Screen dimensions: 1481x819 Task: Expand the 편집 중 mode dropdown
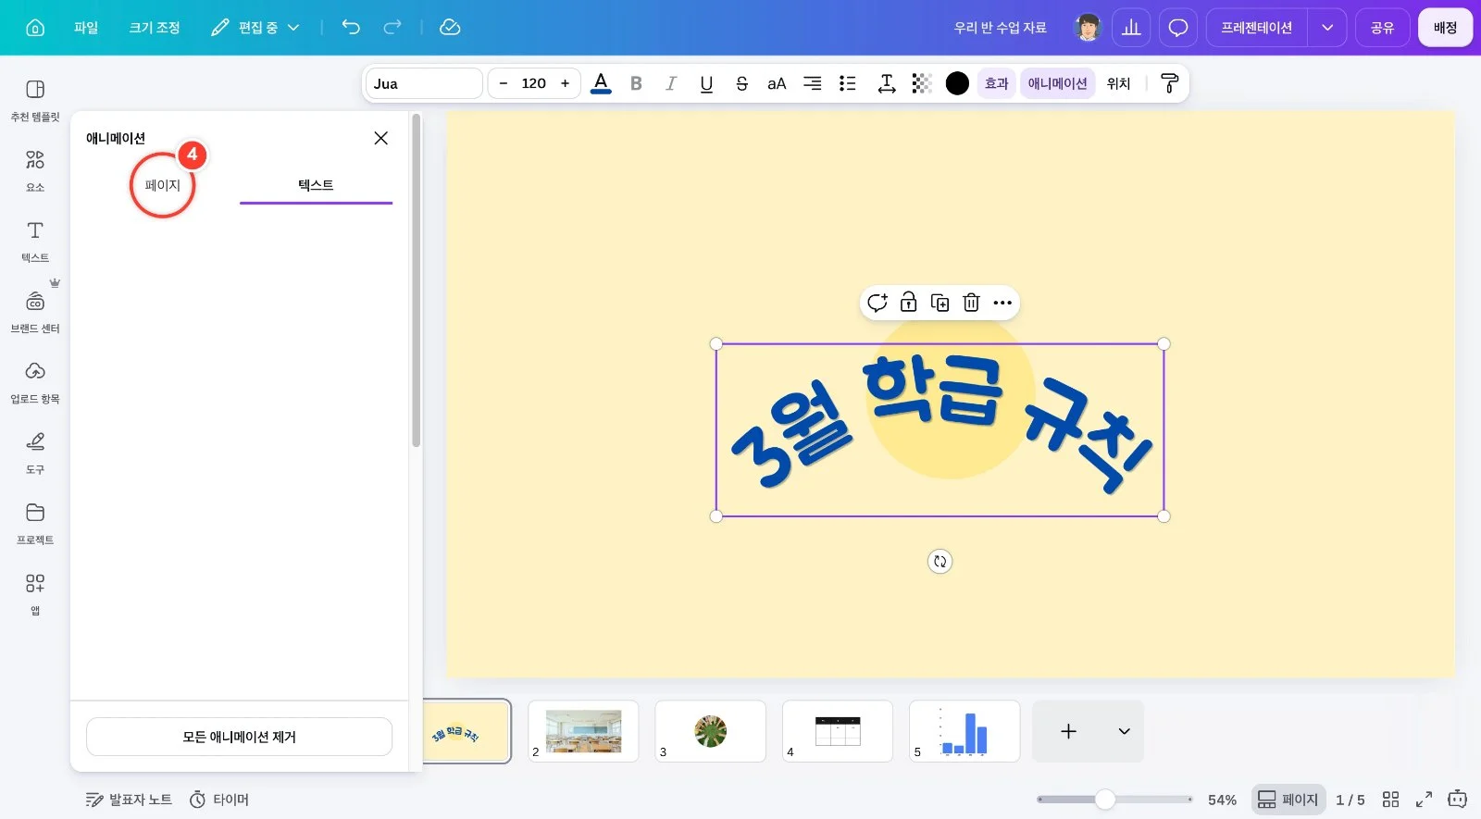(x=255, y=28)
